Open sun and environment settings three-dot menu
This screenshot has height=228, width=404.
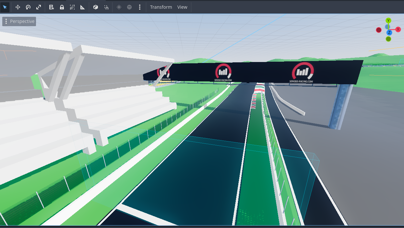pos(140,7)
